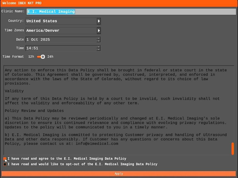
Task: Select the 12h time format label
Action: click(31, 57)
